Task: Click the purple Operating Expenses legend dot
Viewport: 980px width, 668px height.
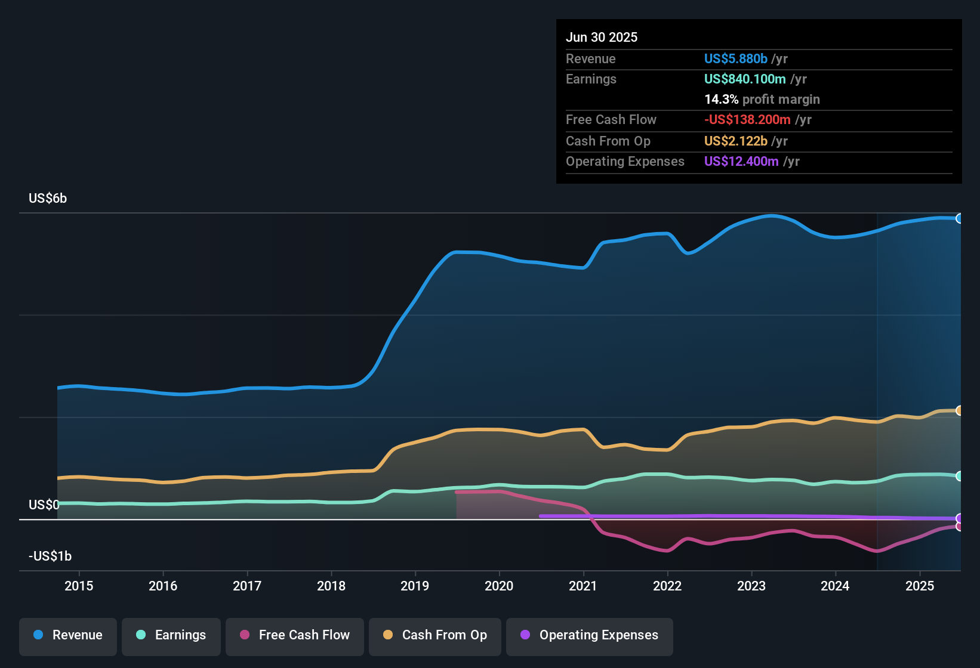Action: point(525,635)
